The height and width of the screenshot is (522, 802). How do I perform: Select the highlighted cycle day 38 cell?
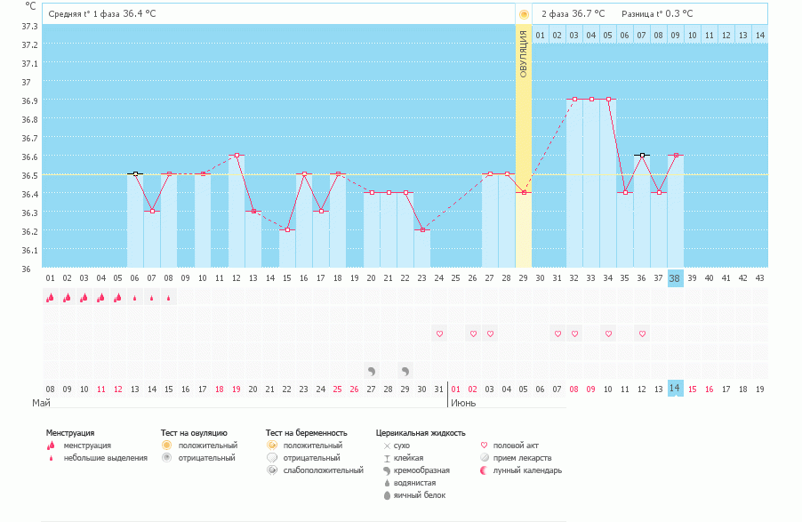click(x=675, y=277)
